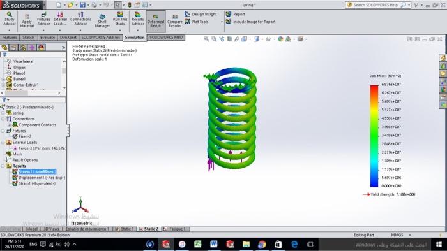Click Report button

(x=236, y=14)
